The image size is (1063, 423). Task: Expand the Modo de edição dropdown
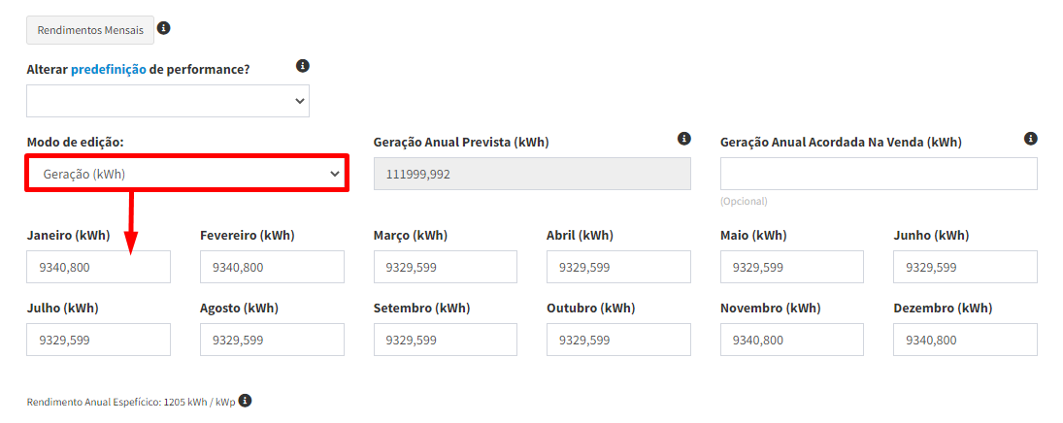(186, 174)
